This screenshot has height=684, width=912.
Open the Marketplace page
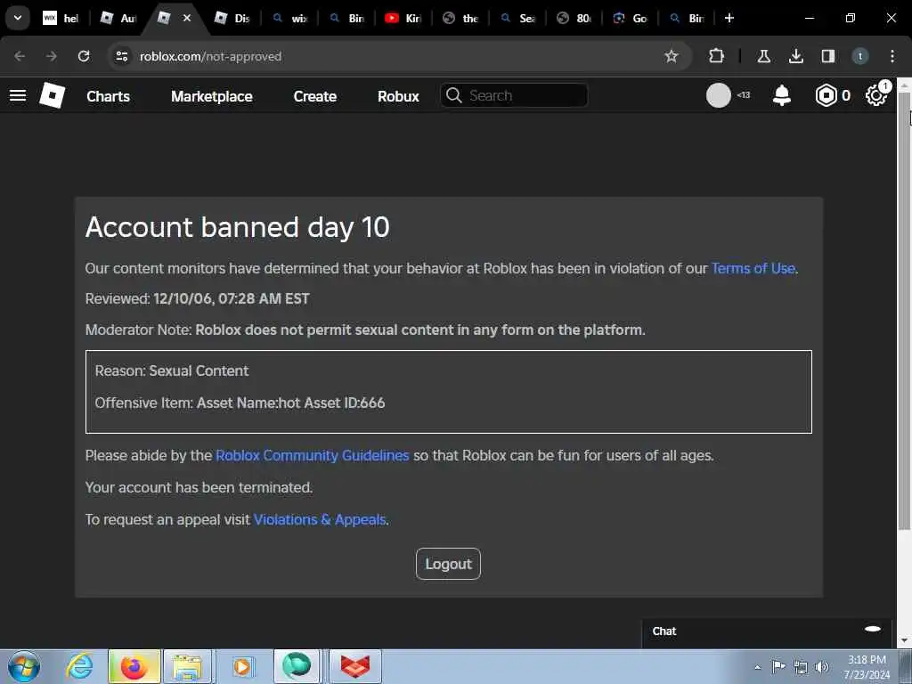(x=212, y=96)
